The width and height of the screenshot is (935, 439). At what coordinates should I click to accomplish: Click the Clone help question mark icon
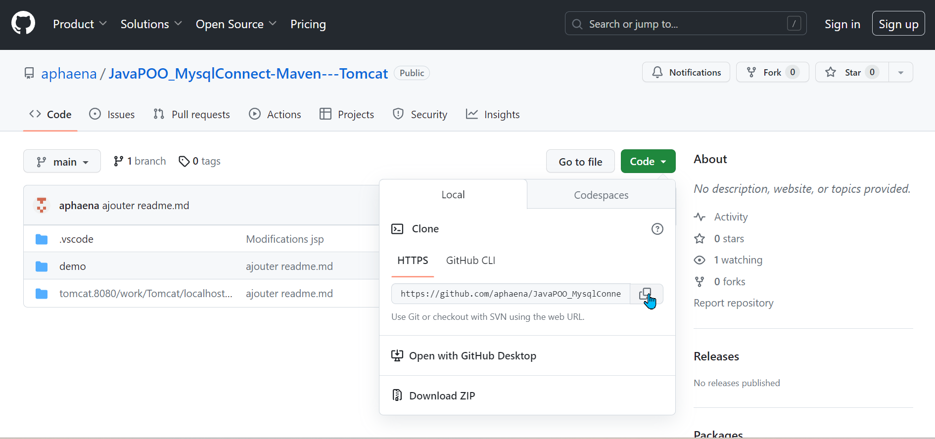pos(657,229)
